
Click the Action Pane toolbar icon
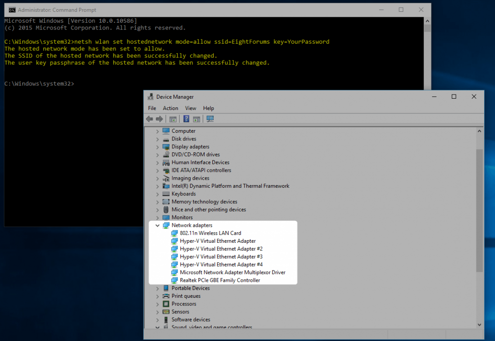(x=196, y=119)
